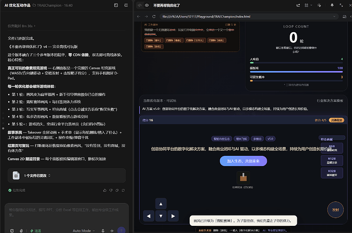Click the 加入生态，共创未来 gradient button
Viewport: 352px width, 233px height.
pyautogui.click(x=243, y=161)
